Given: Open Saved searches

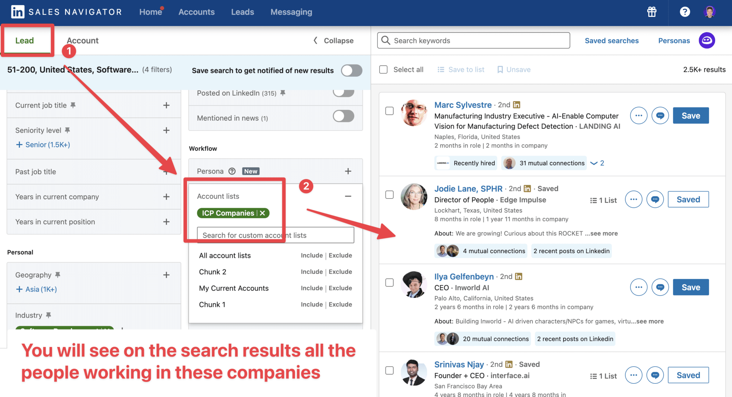Looking at the screenshot, I should (x=612, y=40).
